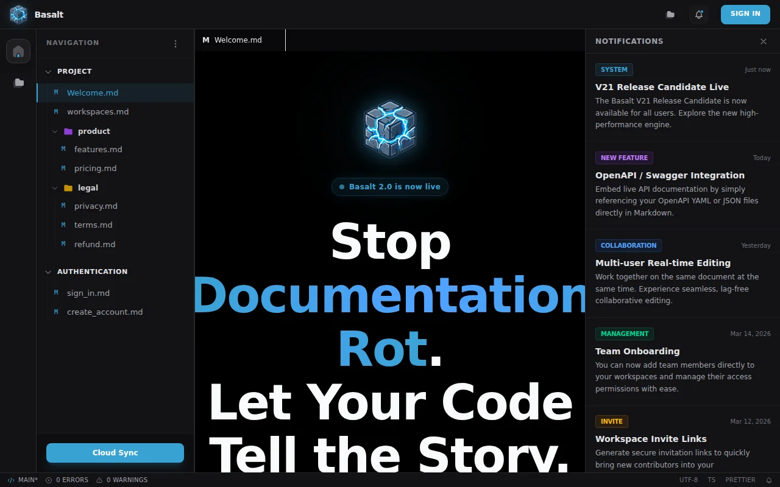Click the markdown icon beside sign_in.md
Image resolution: width=780 pixels, height=487 pixels.
coord(56,293)
